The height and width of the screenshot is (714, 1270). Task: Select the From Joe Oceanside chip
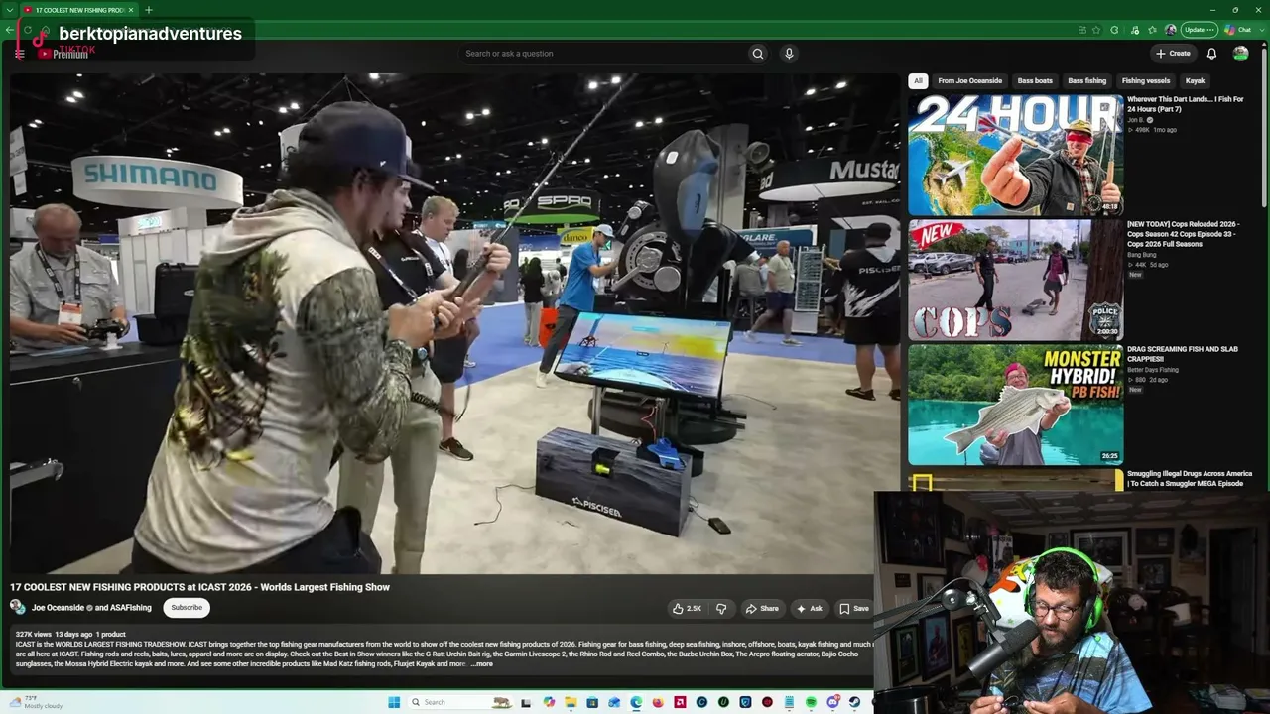point(969,81)
